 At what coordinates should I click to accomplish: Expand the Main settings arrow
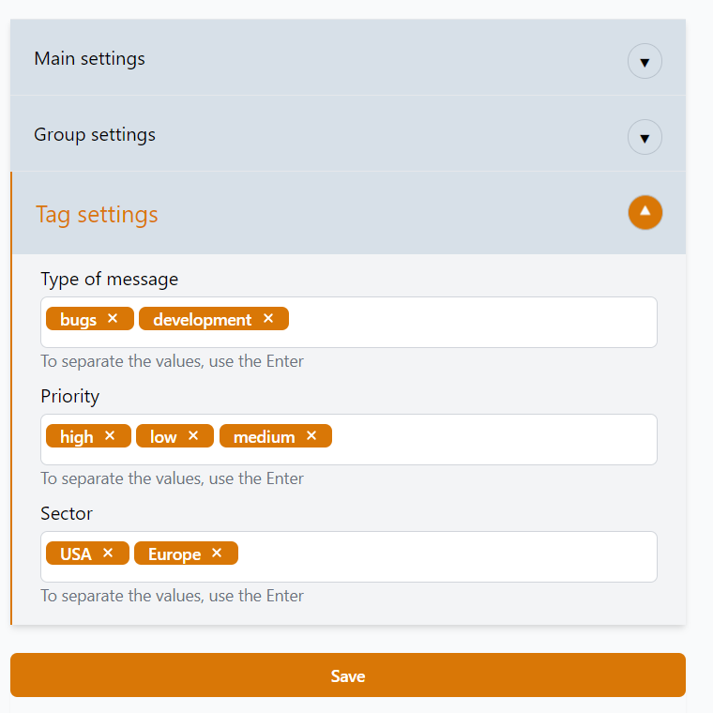coord(645,62)
